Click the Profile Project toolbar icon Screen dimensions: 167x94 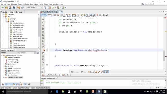[x=63, y=8]
